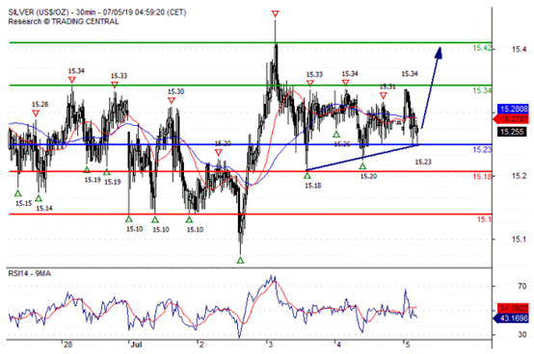Select the red 15.2787 price tag

coord(511,119)
